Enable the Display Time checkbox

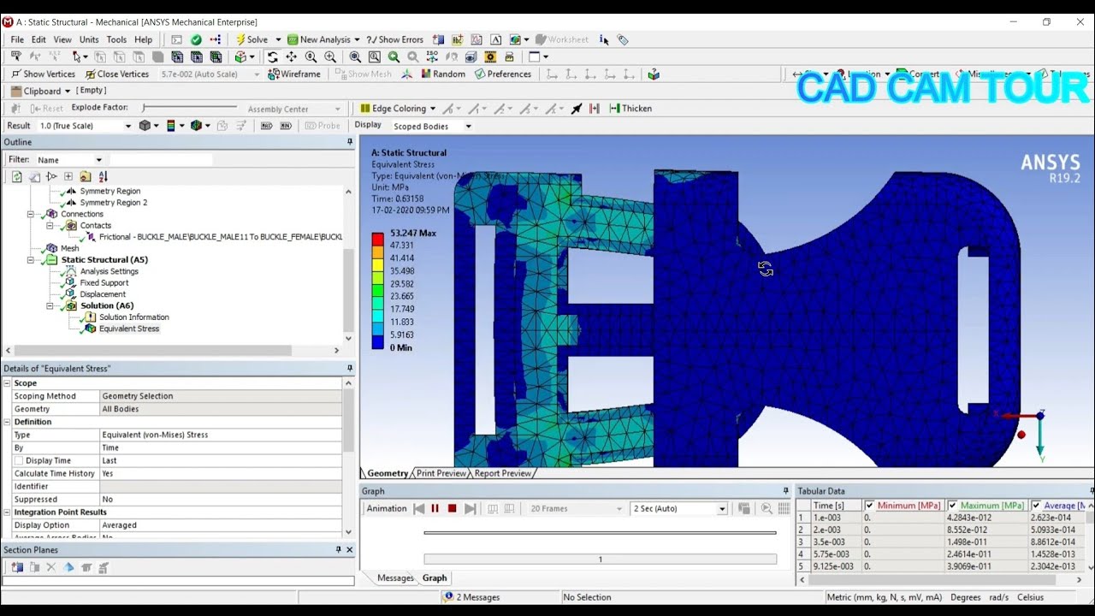click(19, 460)
